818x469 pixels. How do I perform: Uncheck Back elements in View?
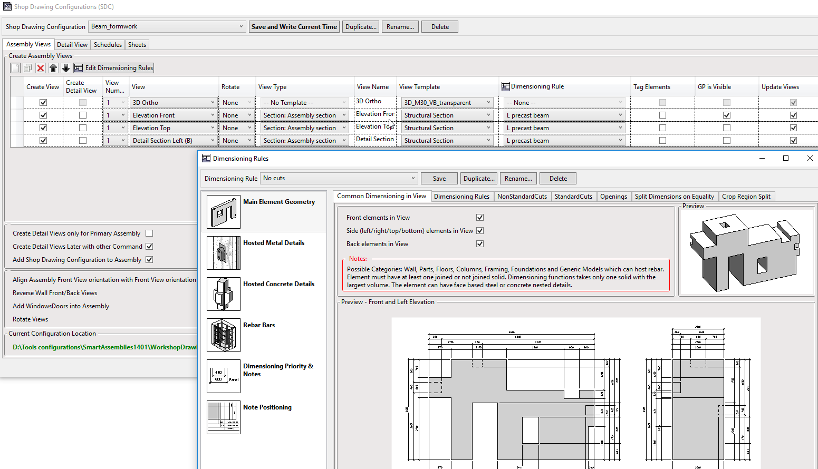point(480,243)
